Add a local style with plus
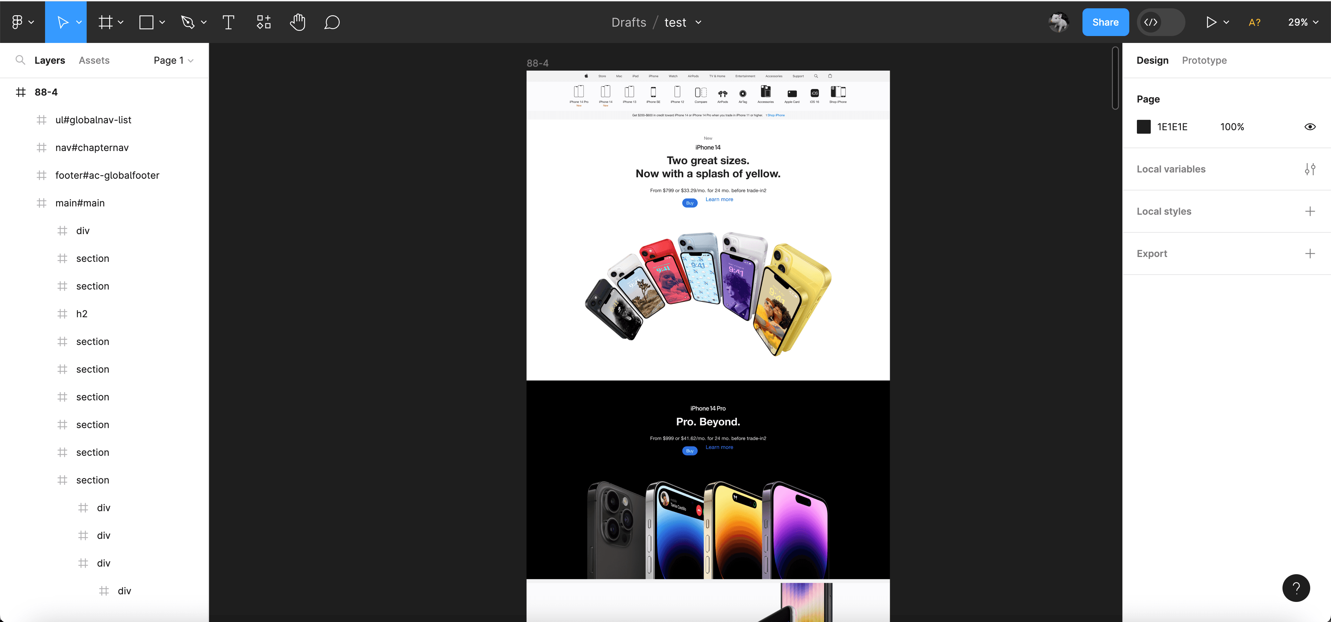This screenshot has width=1331, height=622. point(1309,211)
